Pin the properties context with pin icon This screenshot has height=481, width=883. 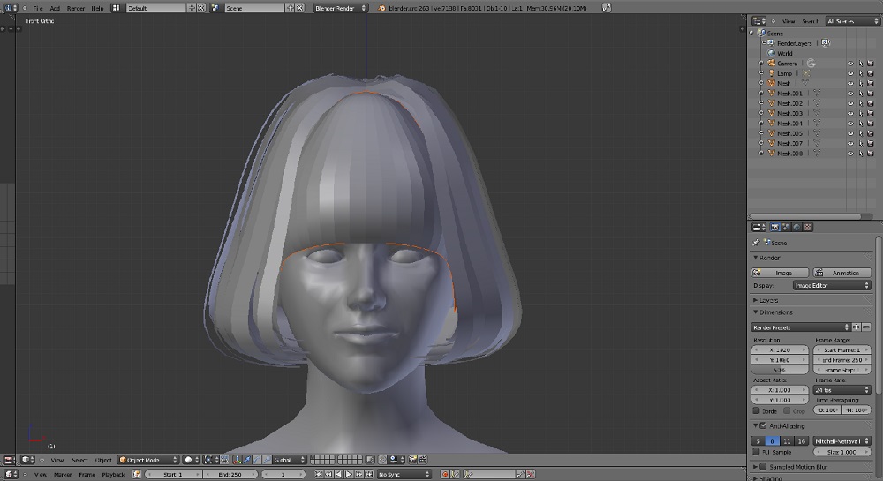click(x=756, y=243)
